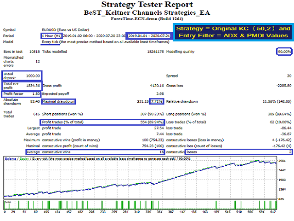Click the Absolute drawdown value 83.40
This screenshot has width=294, height=221.
35,101
